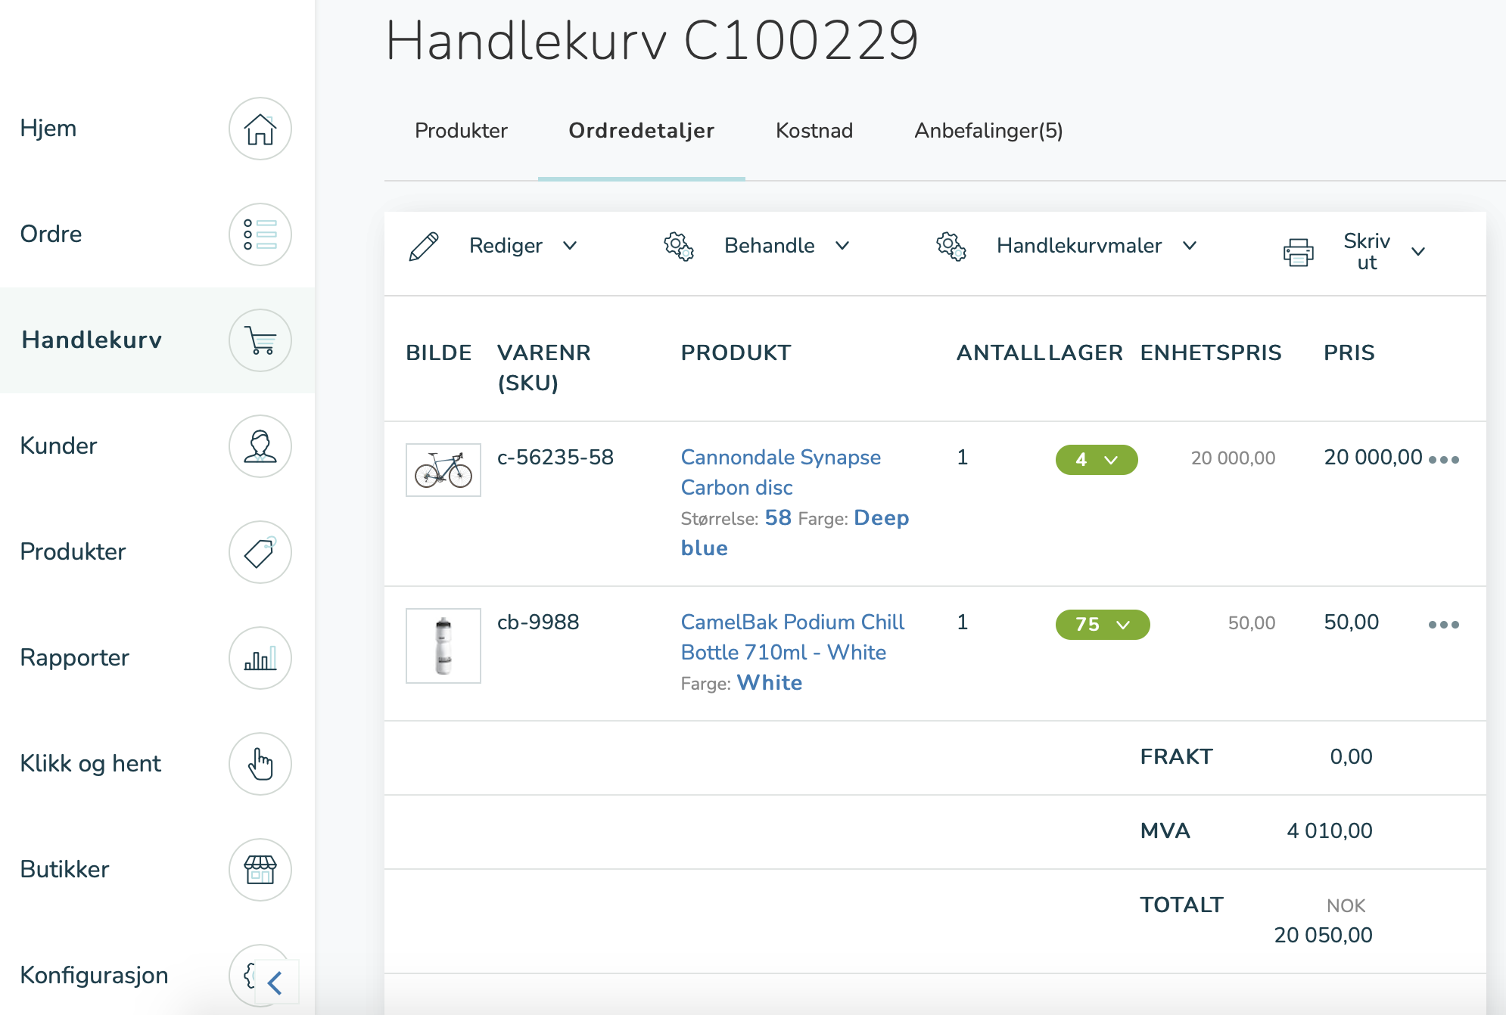Select the Ordredetaljer tab
Viewport: 1506px width, 1015px height.
tap(642, 131)
